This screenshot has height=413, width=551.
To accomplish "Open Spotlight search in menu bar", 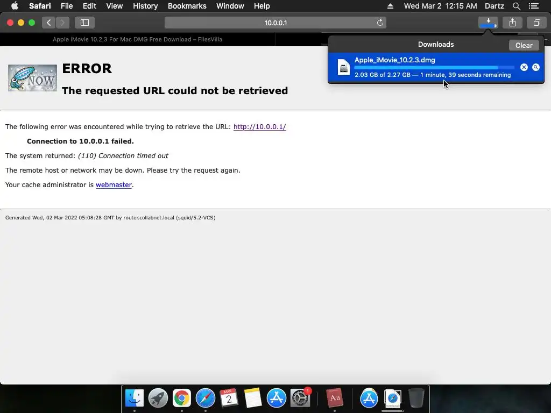I will [516, 6].
